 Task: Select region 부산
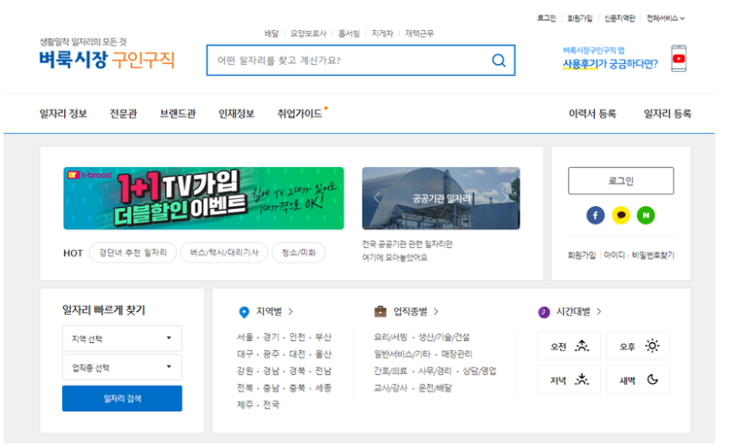pyautogui.click(x=323, y=338)
